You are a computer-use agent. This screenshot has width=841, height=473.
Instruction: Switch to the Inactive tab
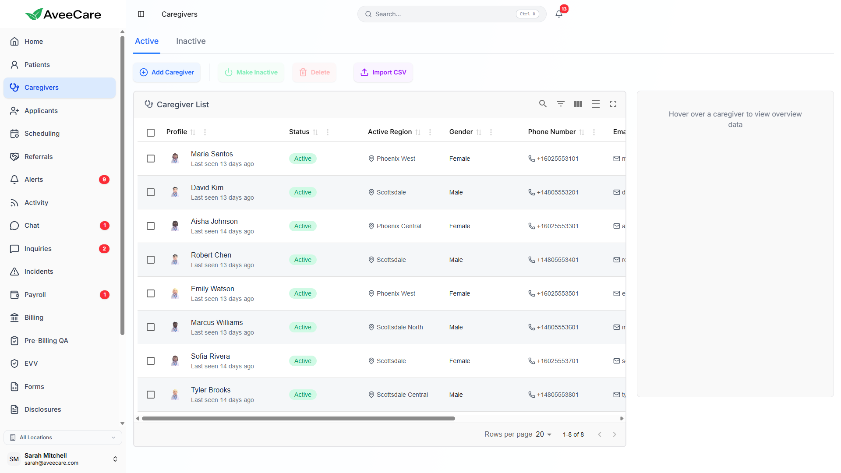tap(191, 41)
